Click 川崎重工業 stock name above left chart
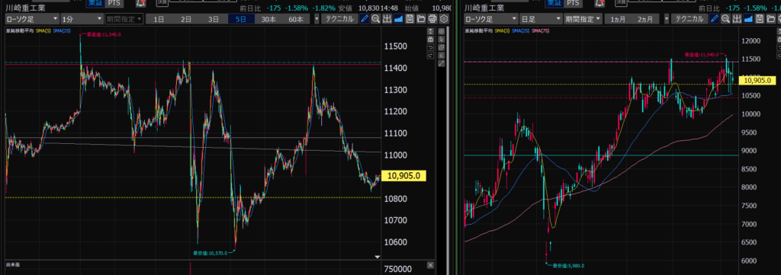Screen dimensions: 781x275 pyautogui.click(x=25, y=8)
